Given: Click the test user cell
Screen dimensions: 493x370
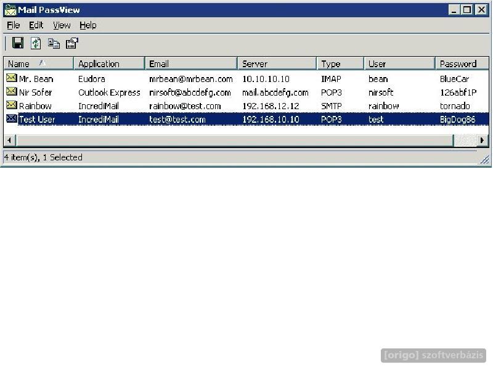Looking at the screenshot, I should [x=376, y=120].
